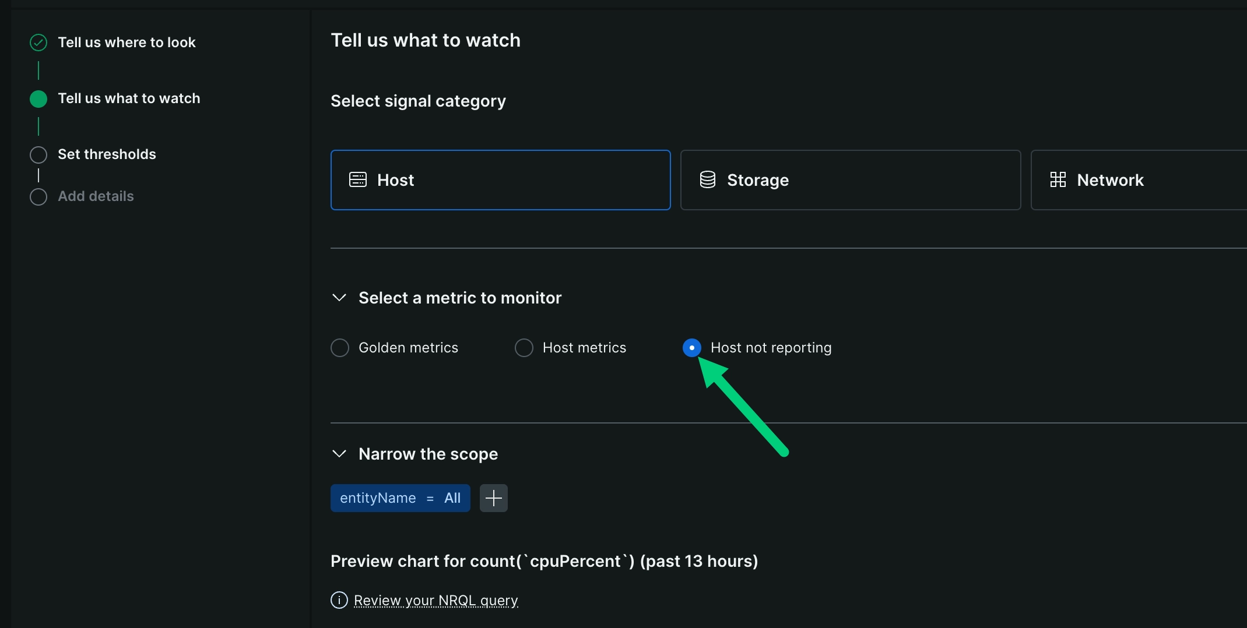Viewport: 1247px width, 628px height.
Task: Collapse the Select a metric section
Action: pos(339,298)
